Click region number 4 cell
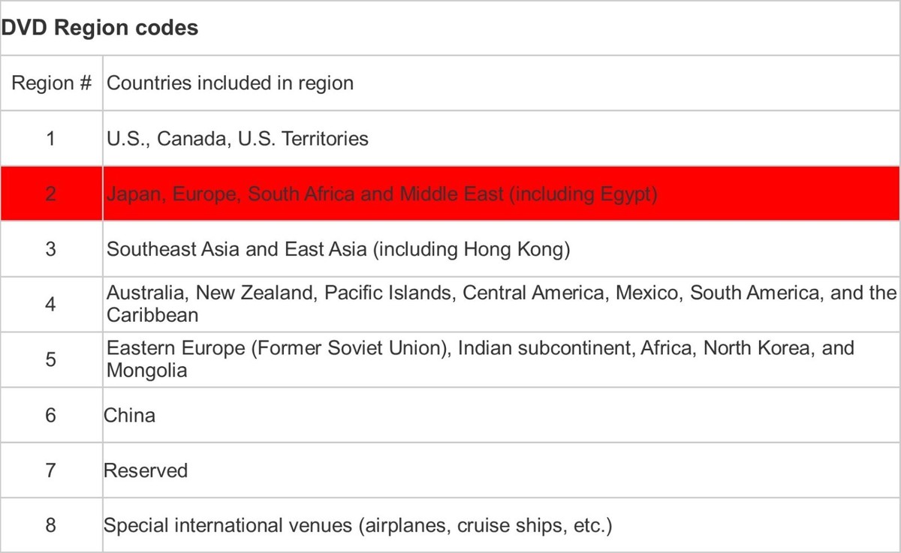Image resolution: width=901 pixels, height=553 pixels. (51, 304)
